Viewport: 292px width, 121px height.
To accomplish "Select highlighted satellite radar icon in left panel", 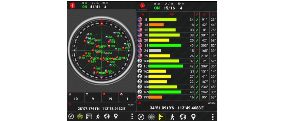I will (x=80, y=116).
